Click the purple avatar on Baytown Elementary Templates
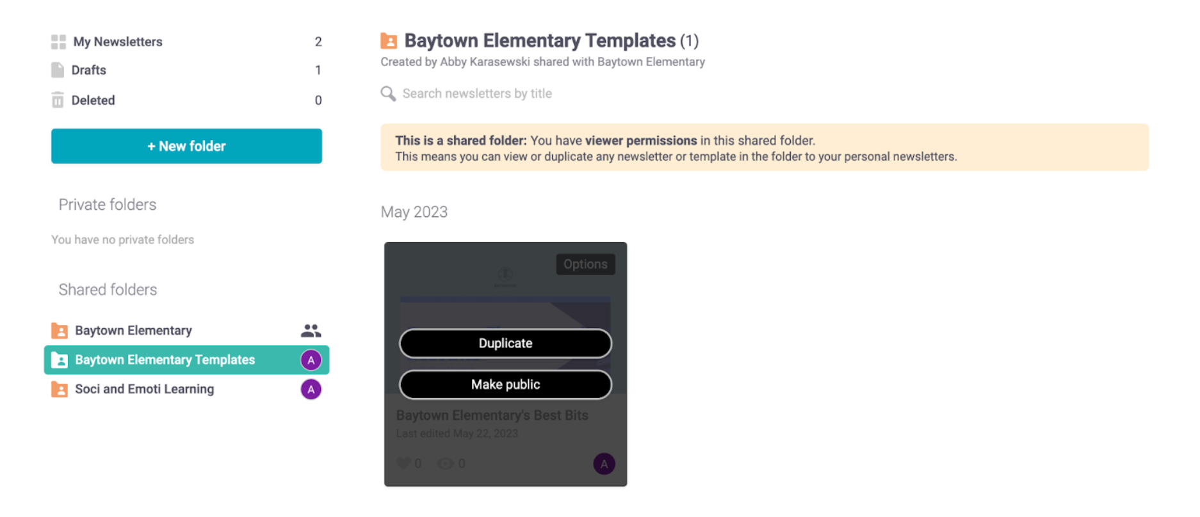The height and width of the screenshot is (517, 1200). point(311,360)
